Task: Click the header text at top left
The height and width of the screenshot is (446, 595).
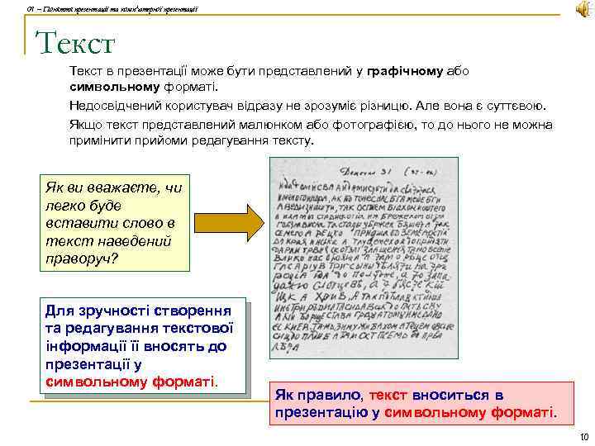Action: 112,9
